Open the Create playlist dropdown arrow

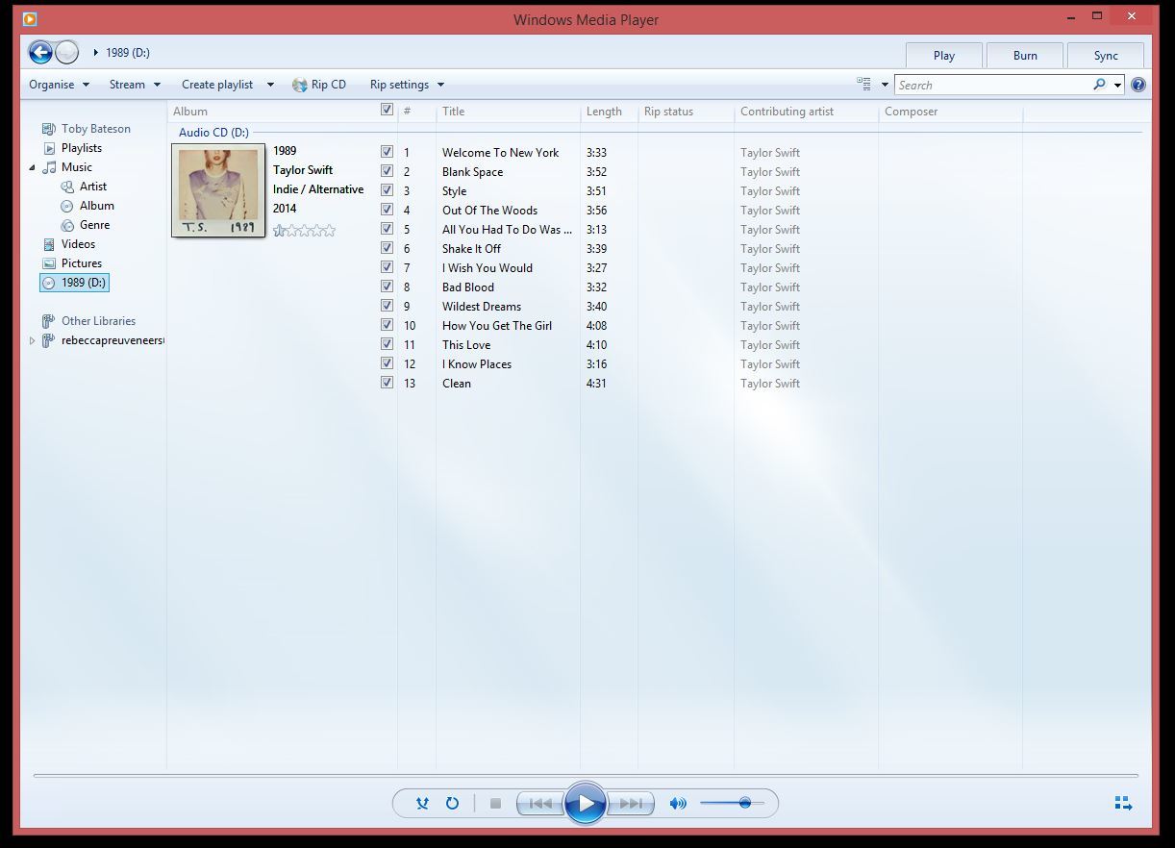[x=270, y=85]
